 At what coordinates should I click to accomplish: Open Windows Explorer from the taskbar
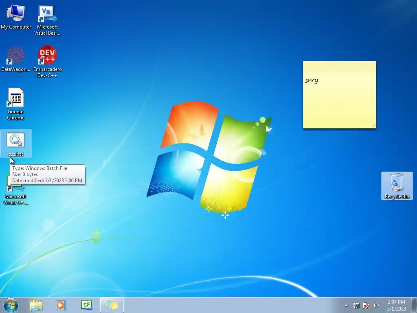[x=36, y=305]
